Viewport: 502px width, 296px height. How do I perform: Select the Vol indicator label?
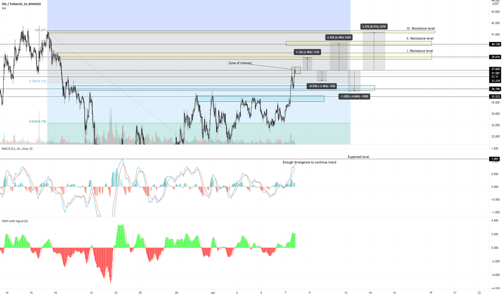4,8
